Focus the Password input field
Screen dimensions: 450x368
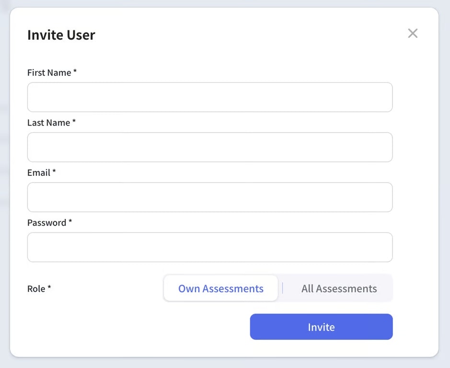click(x=209, y=247)
